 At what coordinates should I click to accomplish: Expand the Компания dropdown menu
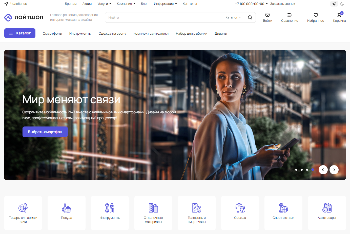[x=126, y=4]
